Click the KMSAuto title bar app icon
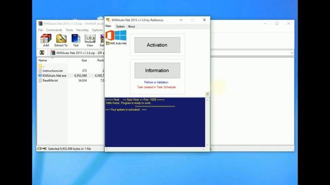The height and width of the screenshot is (185, 330). (x=108, y=20)
